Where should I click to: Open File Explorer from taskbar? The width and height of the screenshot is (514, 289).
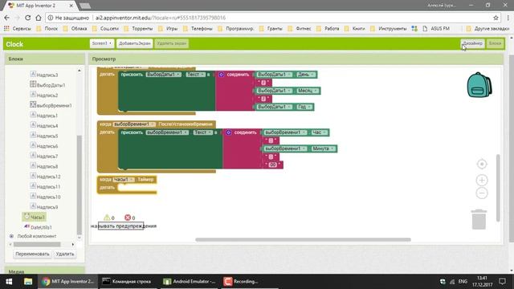point(28,282)
